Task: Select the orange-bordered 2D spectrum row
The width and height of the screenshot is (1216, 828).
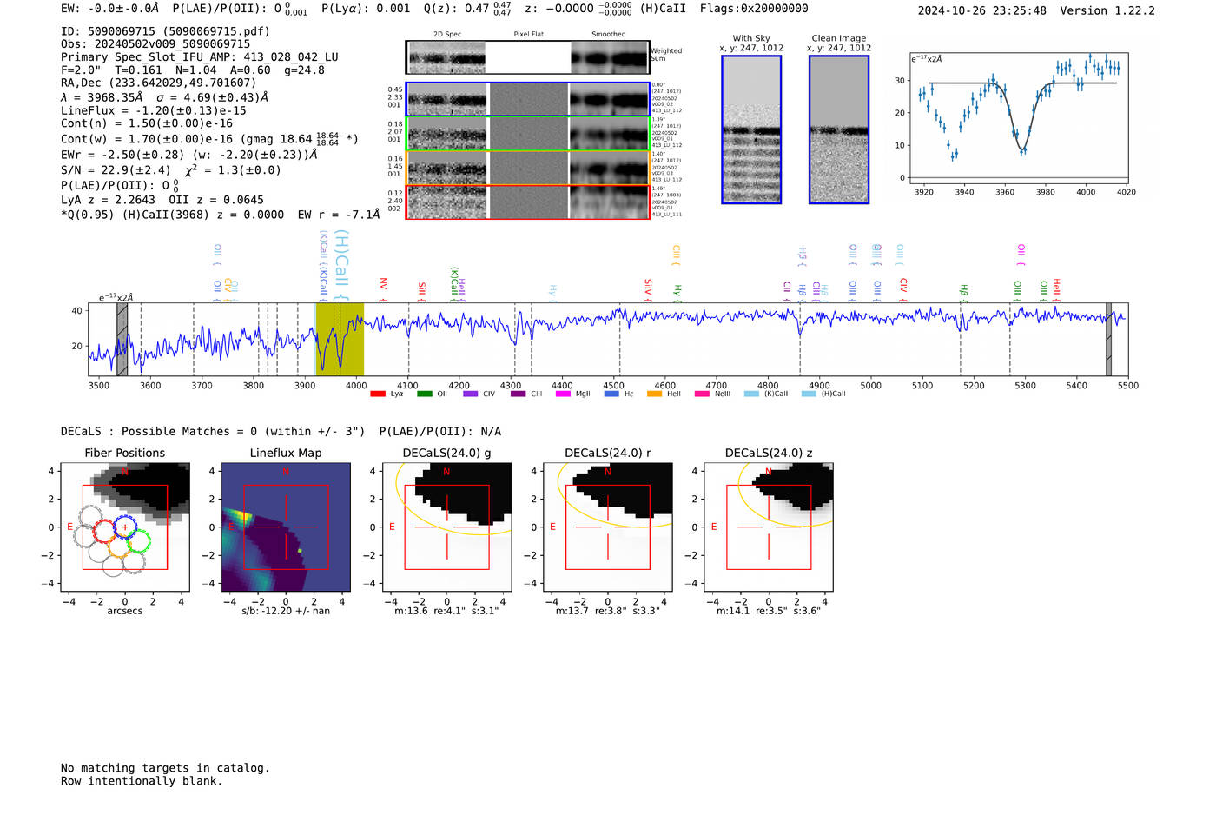Action: [527, 168]
